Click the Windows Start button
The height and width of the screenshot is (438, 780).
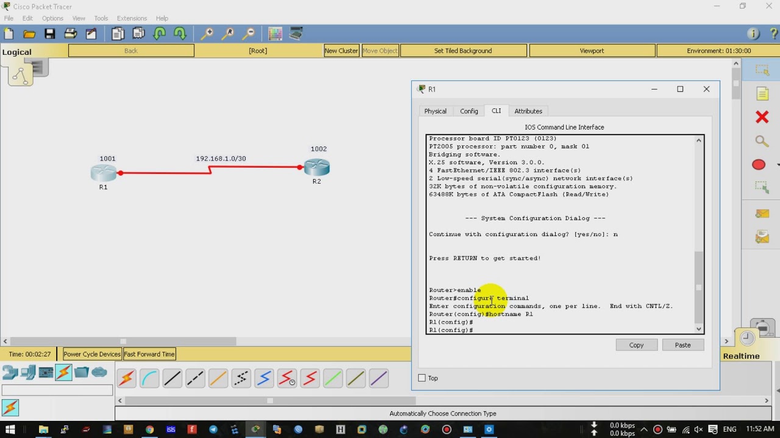pos(10,429)
